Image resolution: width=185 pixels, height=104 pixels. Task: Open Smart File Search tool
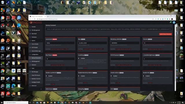[x=36, y=75]
